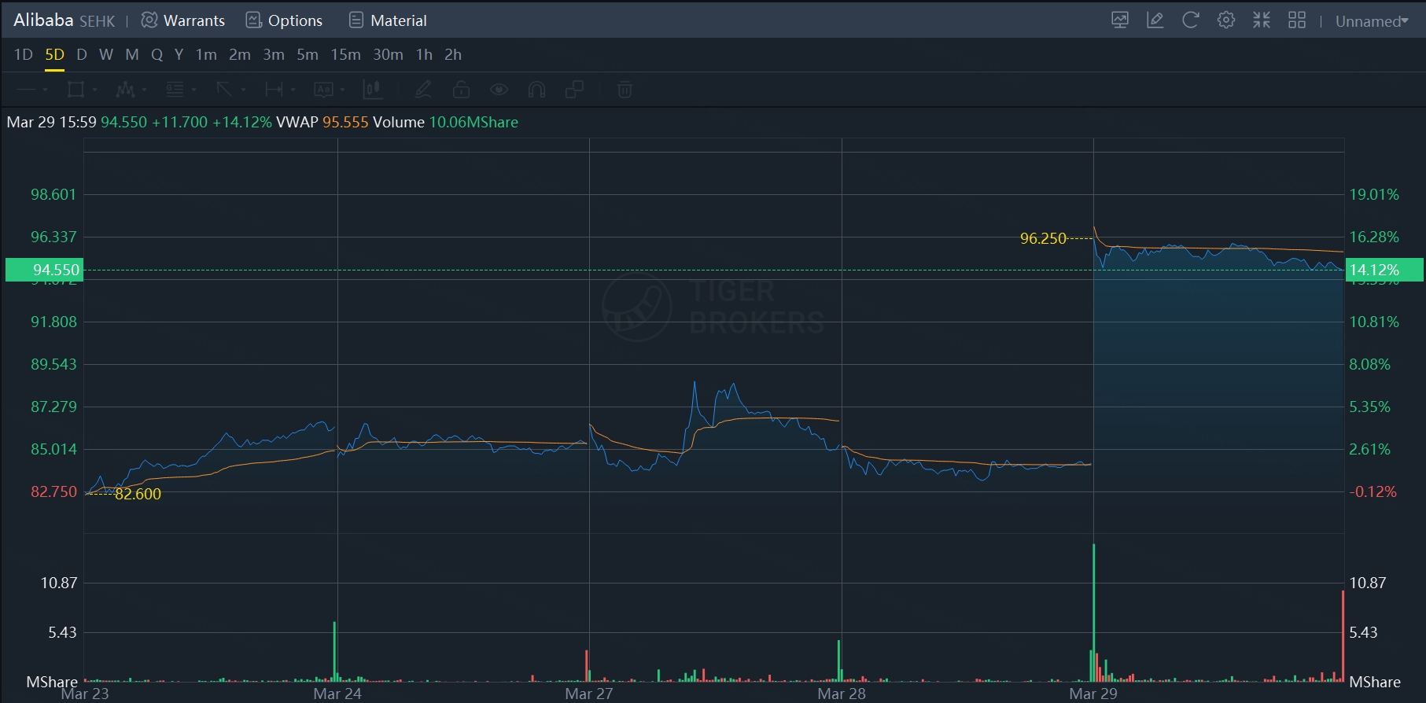Switch to the Q quarterly tab
Viewport: 1426px width, 703px height.
point(157,54)
